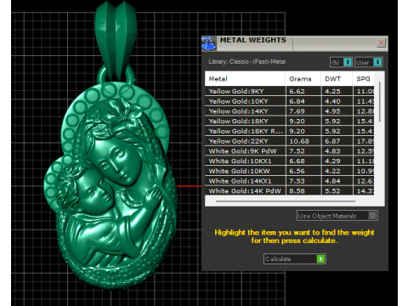
Task: Toggle Use Object Materials option
Action: [337, 216]
